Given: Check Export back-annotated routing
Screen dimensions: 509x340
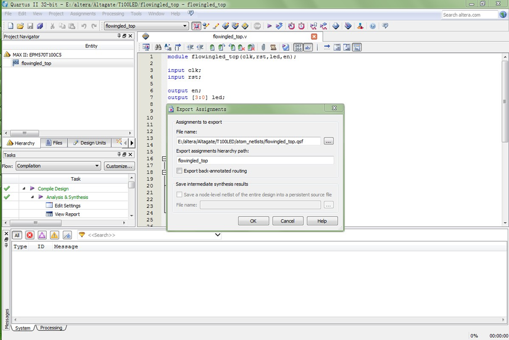Looking at the screenshot, I should 179,171.
